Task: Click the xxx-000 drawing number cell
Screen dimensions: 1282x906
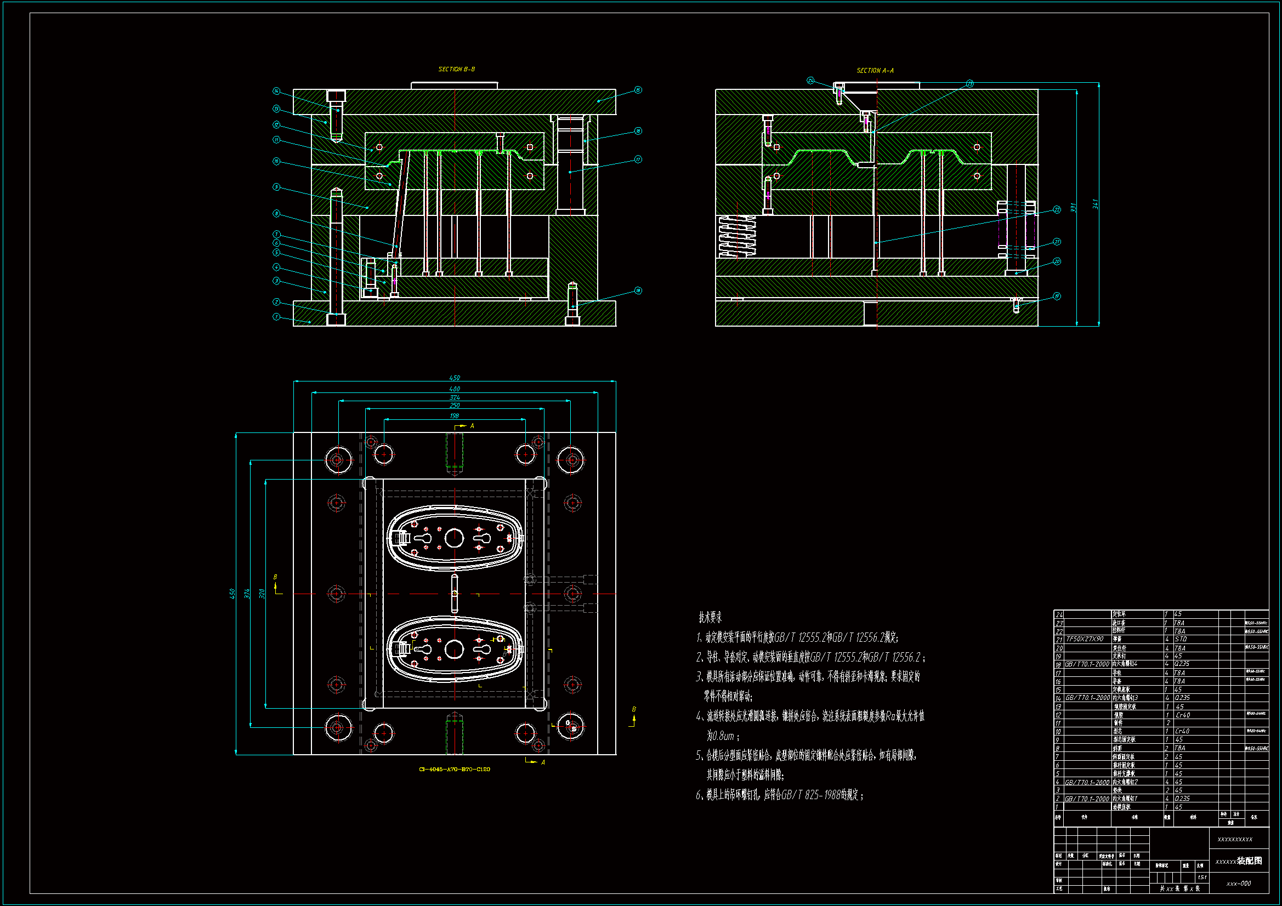Action: pyautogui.click(x=1239, y=884)
